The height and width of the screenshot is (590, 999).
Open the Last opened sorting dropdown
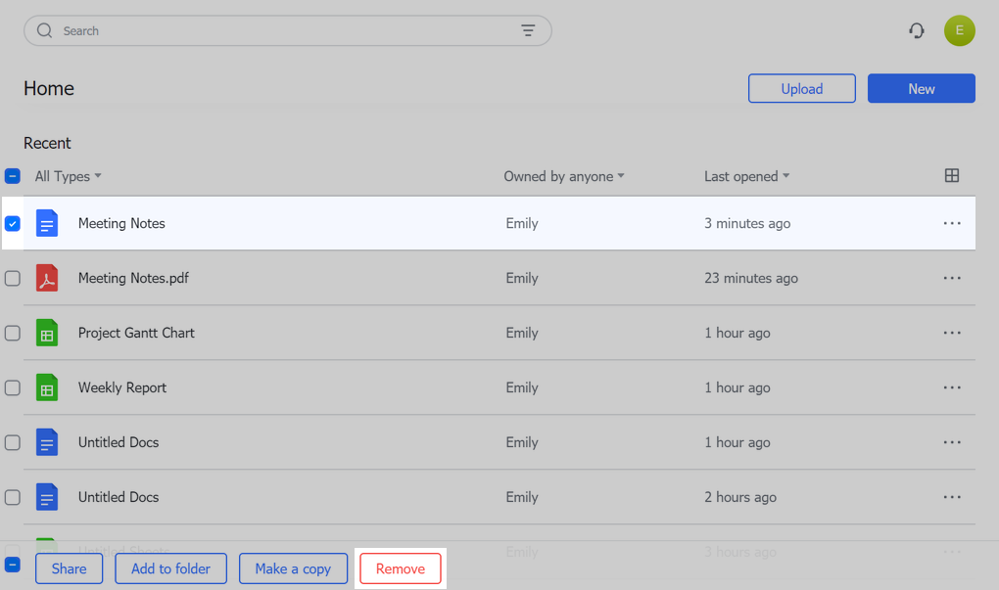(x=747, y=176)
